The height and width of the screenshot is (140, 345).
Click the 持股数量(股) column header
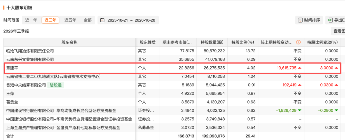click(x=212, y=42)
